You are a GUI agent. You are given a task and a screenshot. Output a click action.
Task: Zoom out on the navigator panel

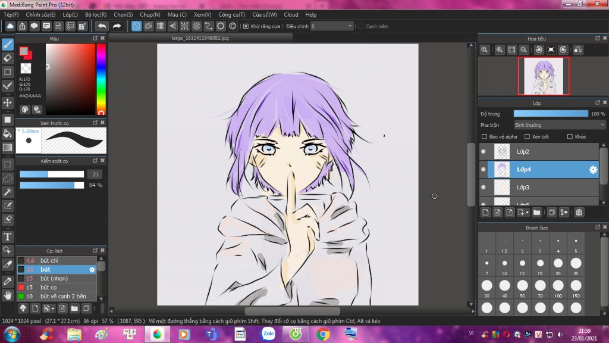523,50
